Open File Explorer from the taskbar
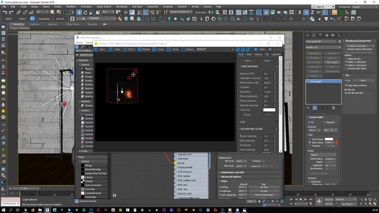This screenshot has width=379, height=213. coord(40,210)
